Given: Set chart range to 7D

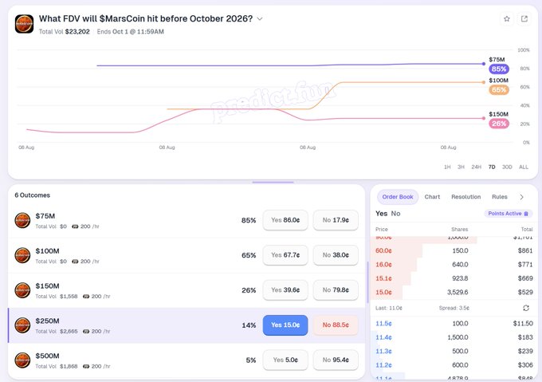Looking at the screenshot, I should tap(492, 167).
